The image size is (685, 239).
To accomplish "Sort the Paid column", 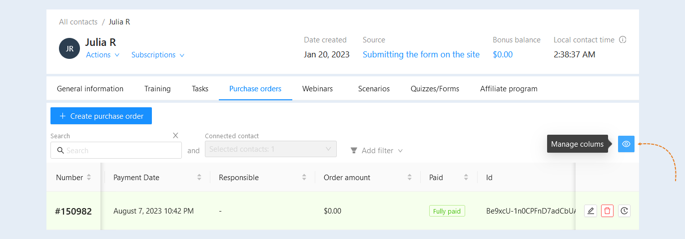I will pos(466,177).
